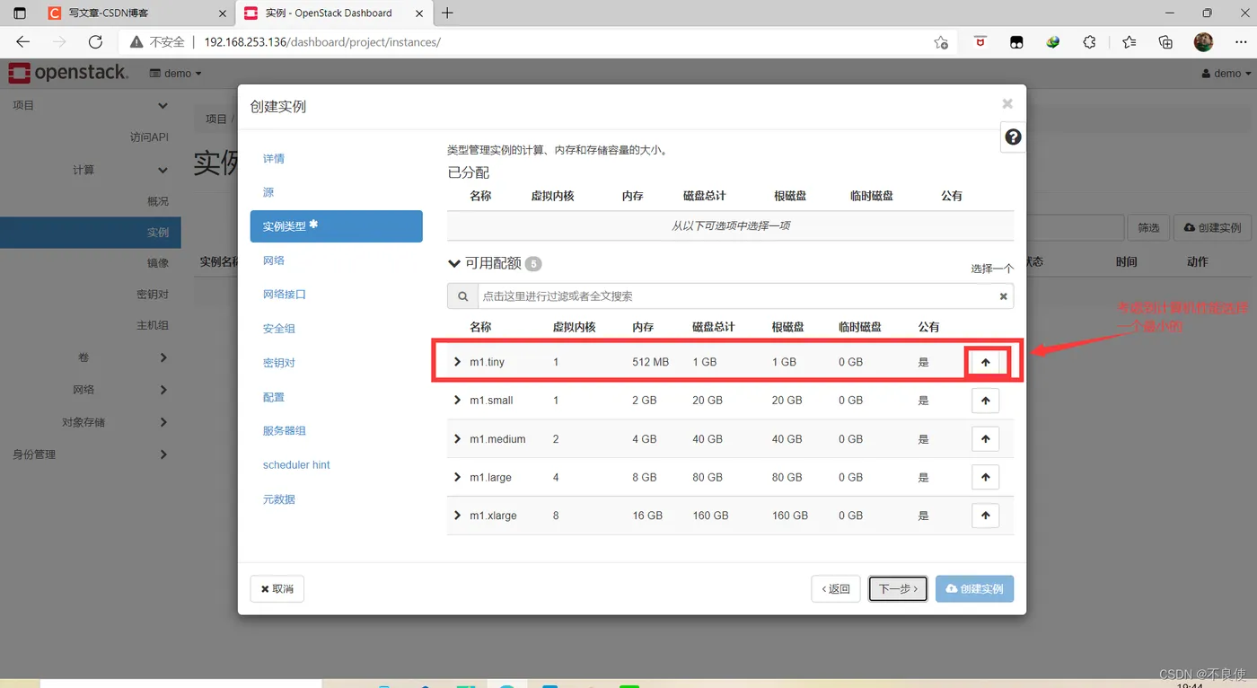Click the not secure warning icon
The image size is (1257, 688).
click(136, 42)
